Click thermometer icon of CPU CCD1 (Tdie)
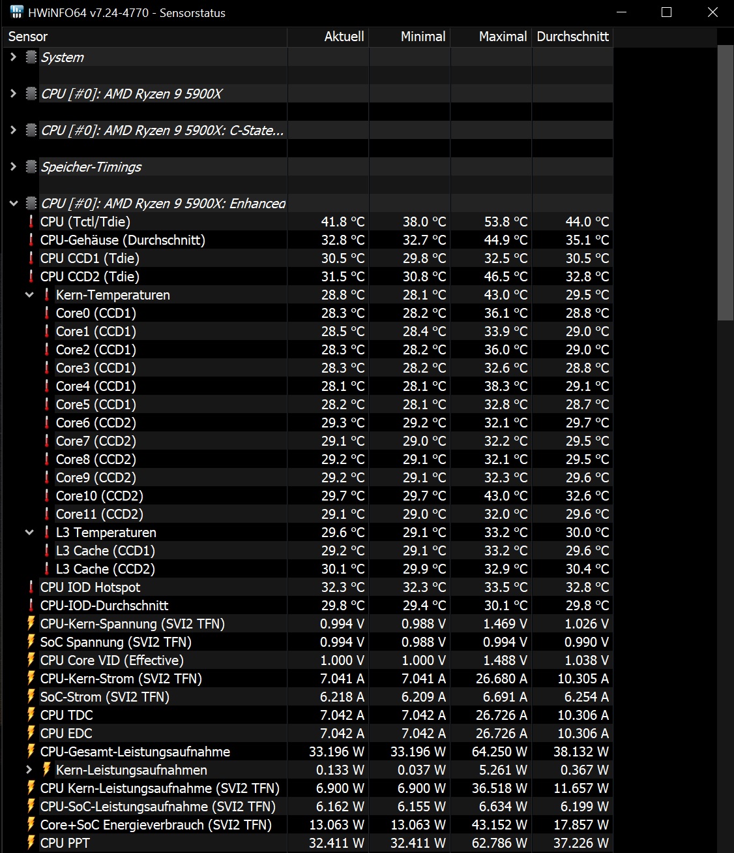Image resolution: width=734 pixels, height=853 pixels. tap(31, 258)
